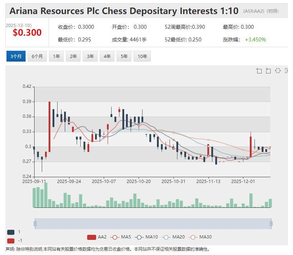
Task: Click the 52最低价: 0.250 figure
Action: (x=183, y=40)
